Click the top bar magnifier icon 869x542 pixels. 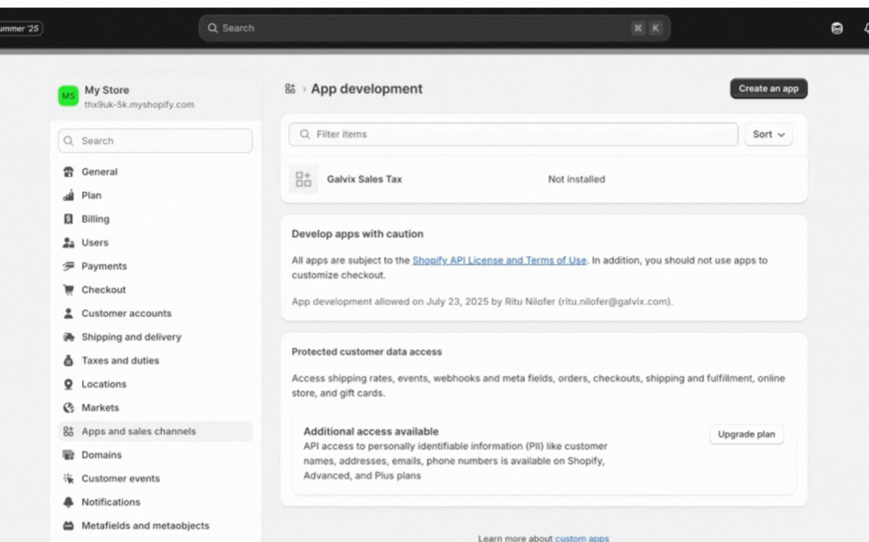coord(212,28)
